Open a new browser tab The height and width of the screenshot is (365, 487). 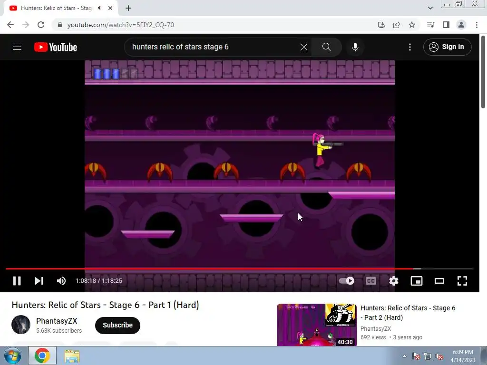click(x=128, y=8)
